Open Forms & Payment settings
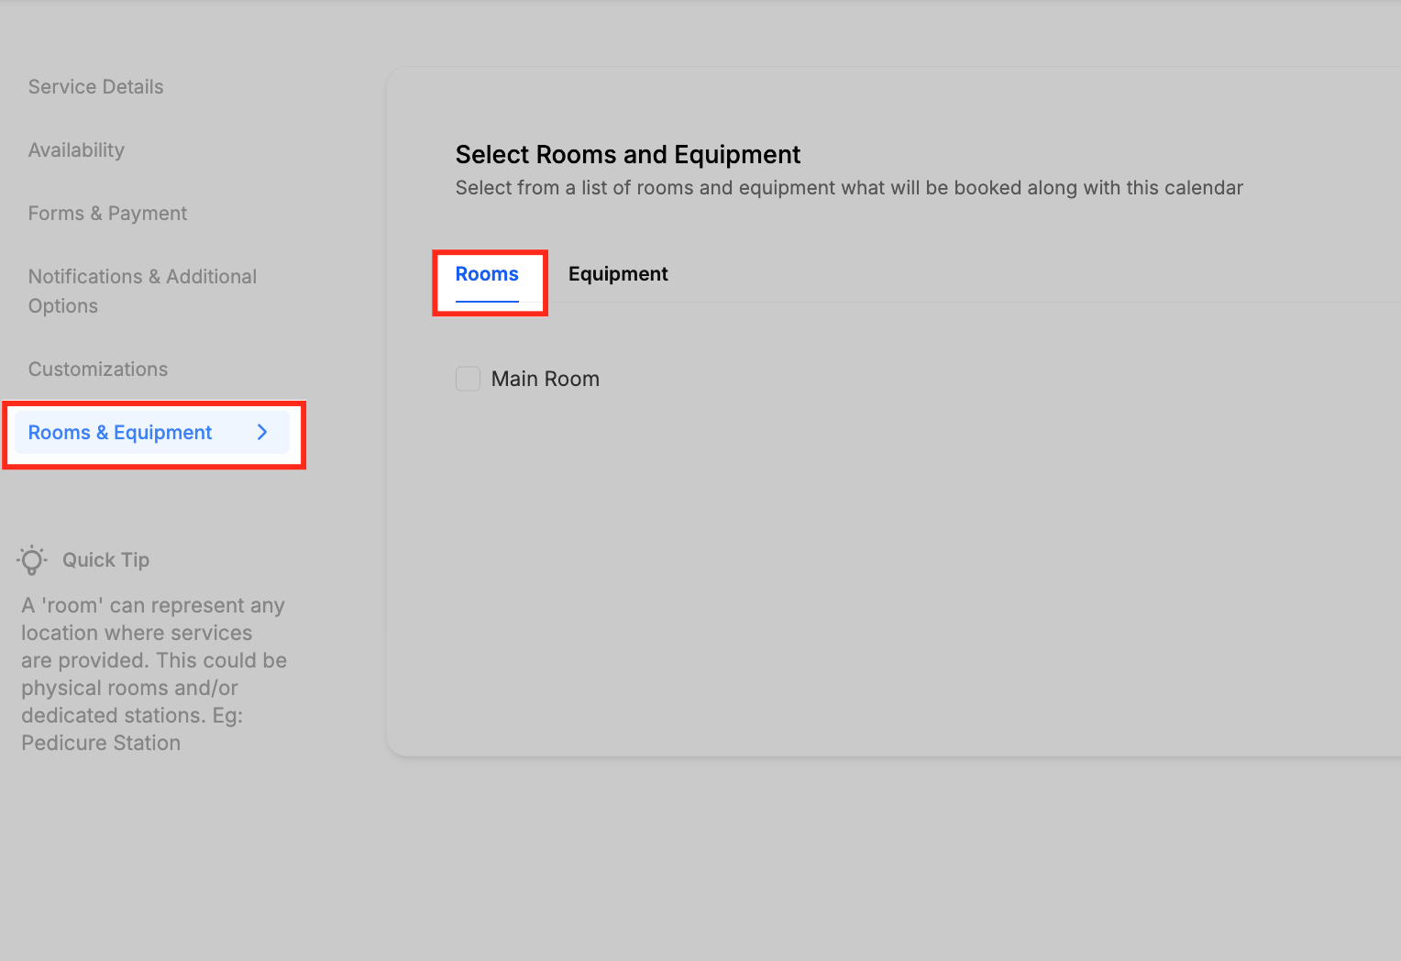Screen dimensions: 1401x961 pyautogui.click(x=107, y=214)
